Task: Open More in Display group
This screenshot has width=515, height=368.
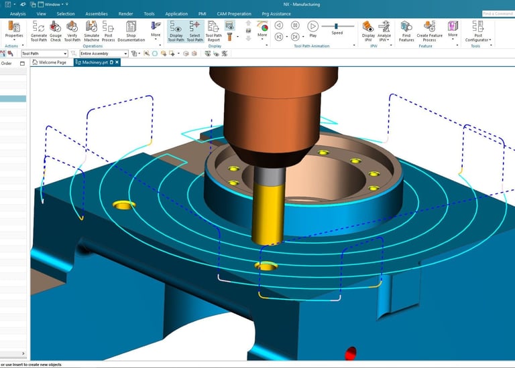Action: tap(262, 30)
